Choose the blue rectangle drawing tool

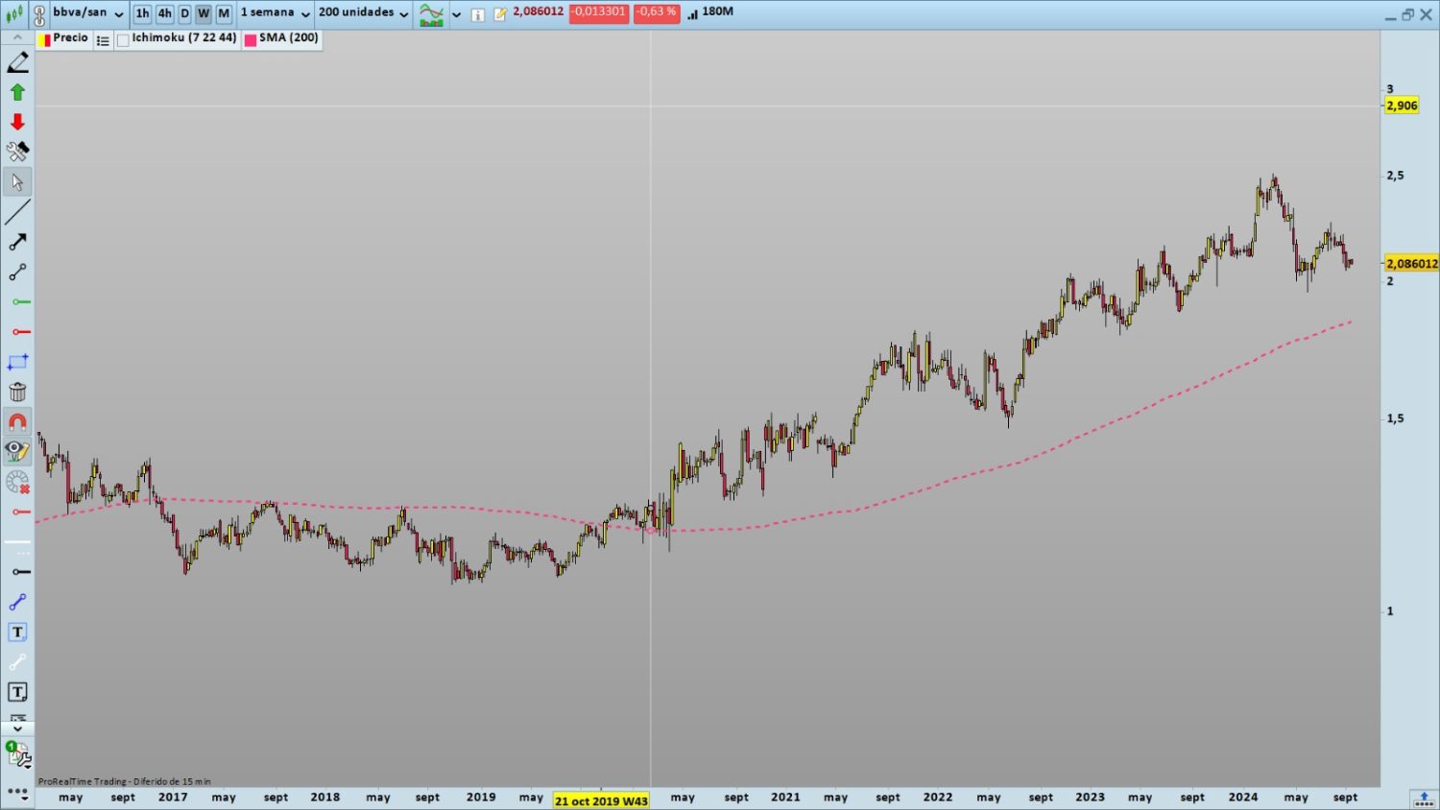pyautogui.click(x=17, y=362)
